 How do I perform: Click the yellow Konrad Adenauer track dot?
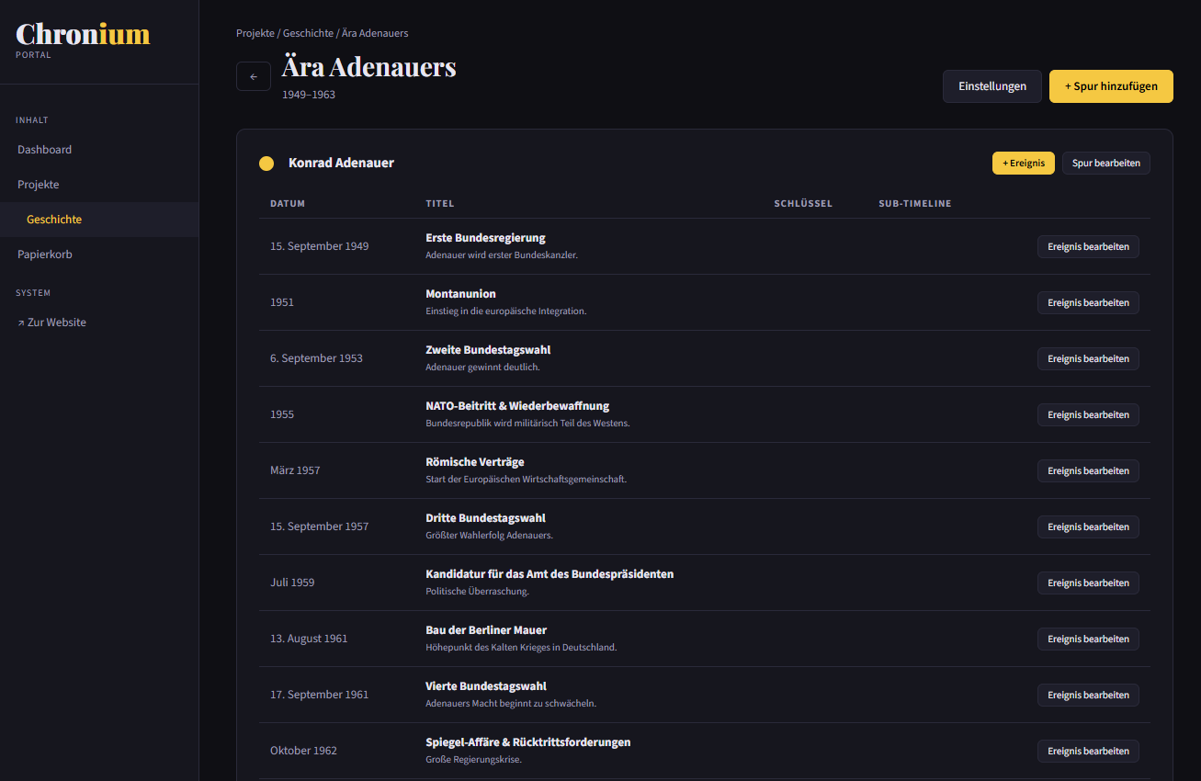tap(266, 164)
